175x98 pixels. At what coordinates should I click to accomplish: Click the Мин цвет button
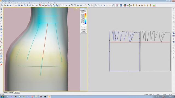coord(83,29)
